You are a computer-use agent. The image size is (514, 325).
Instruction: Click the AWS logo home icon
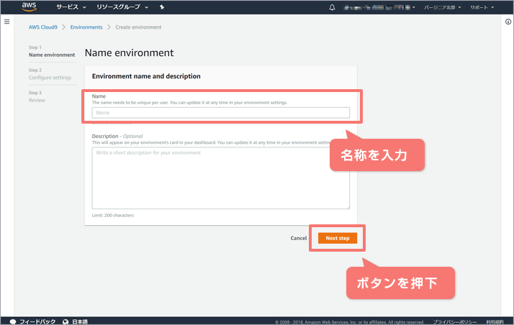(x=29, y=7)
